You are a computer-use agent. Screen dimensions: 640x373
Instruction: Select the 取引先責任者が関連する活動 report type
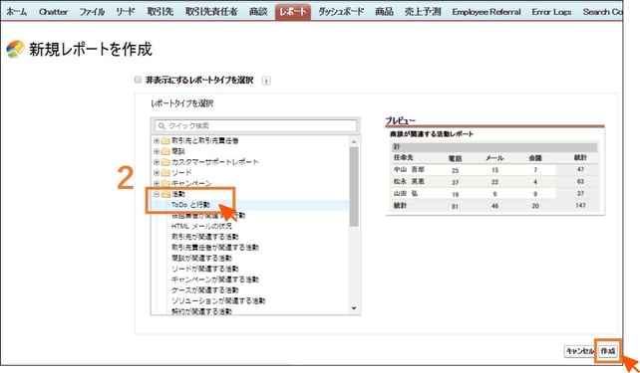(214, 247)
